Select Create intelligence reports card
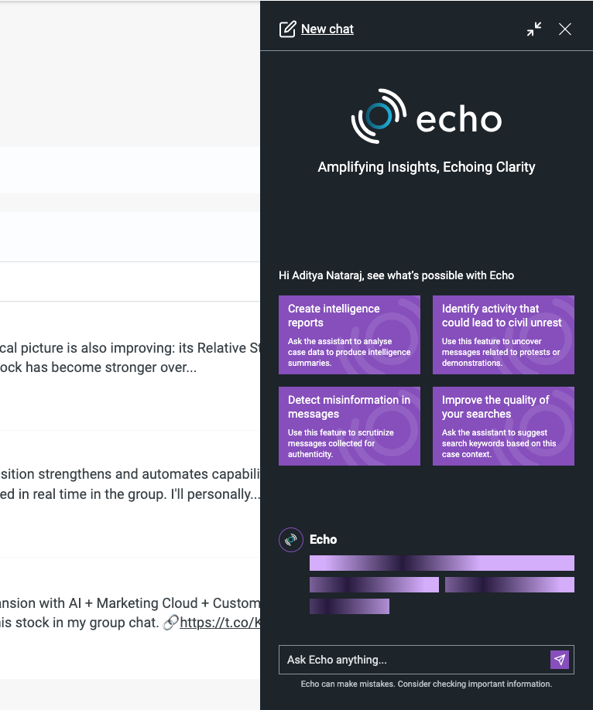 pos(349,335)
